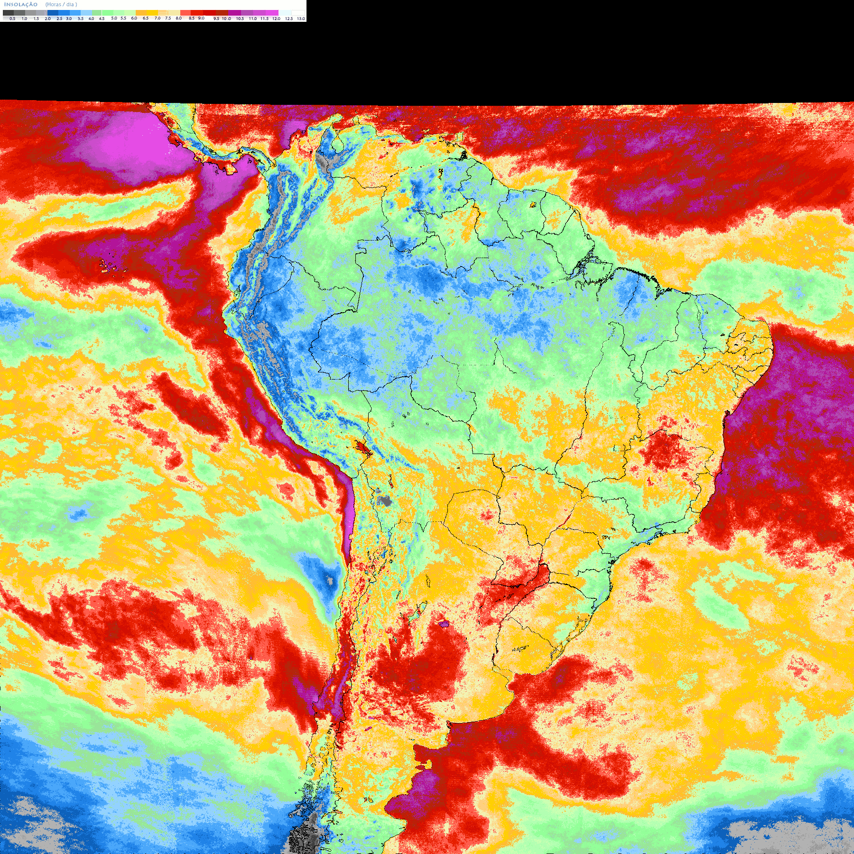
Task: Pick the bright yellow legend swatch near 7.0
Action: tap(152, 13)
